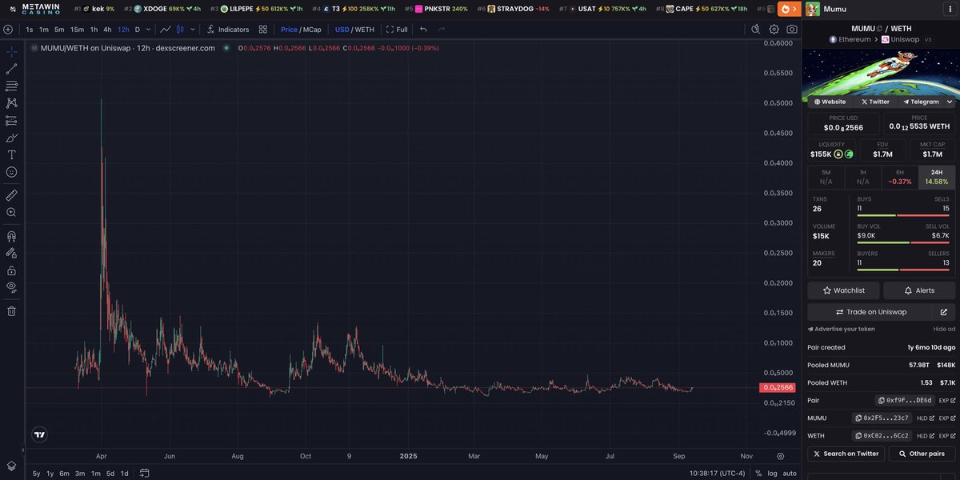Take a chart snapshot with the camera icon
The image size is (960, 480).
click(791, 28)
